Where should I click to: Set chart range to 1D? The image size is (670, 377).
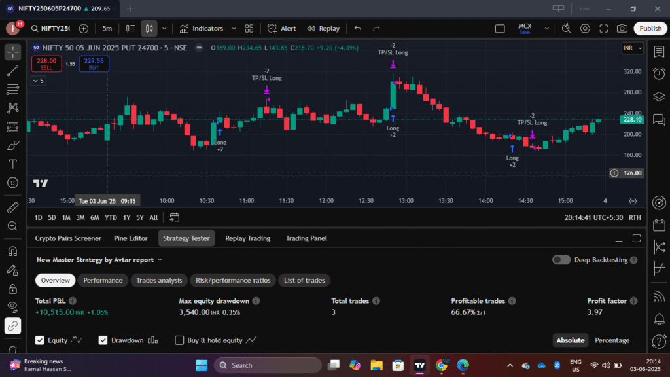click(x=39, y=217)
